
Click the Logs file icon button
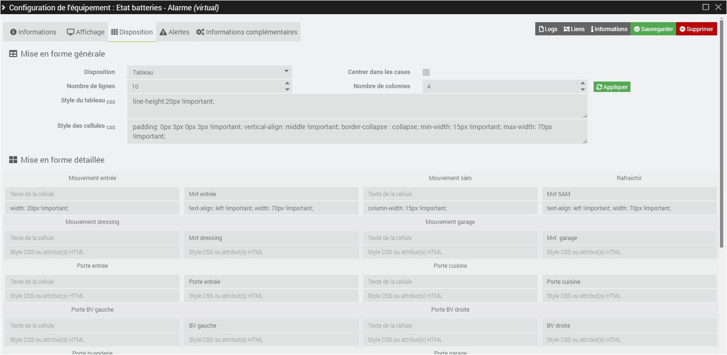click(x=547, y=29)
